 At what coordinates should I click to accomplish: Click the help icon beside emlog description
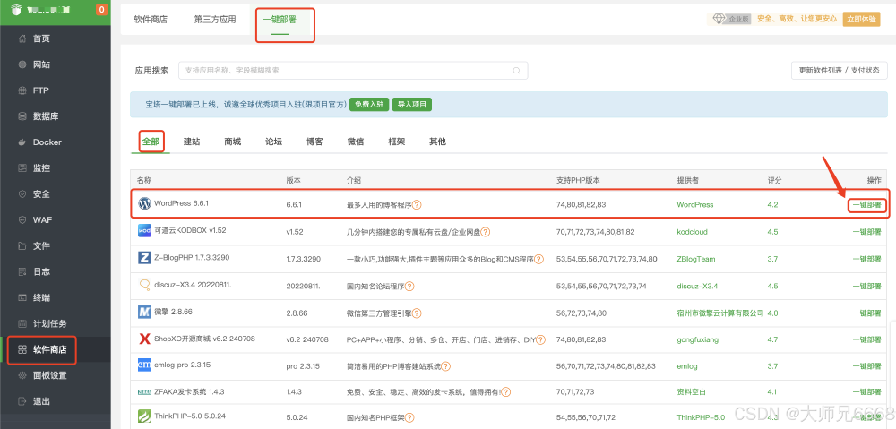445,366
